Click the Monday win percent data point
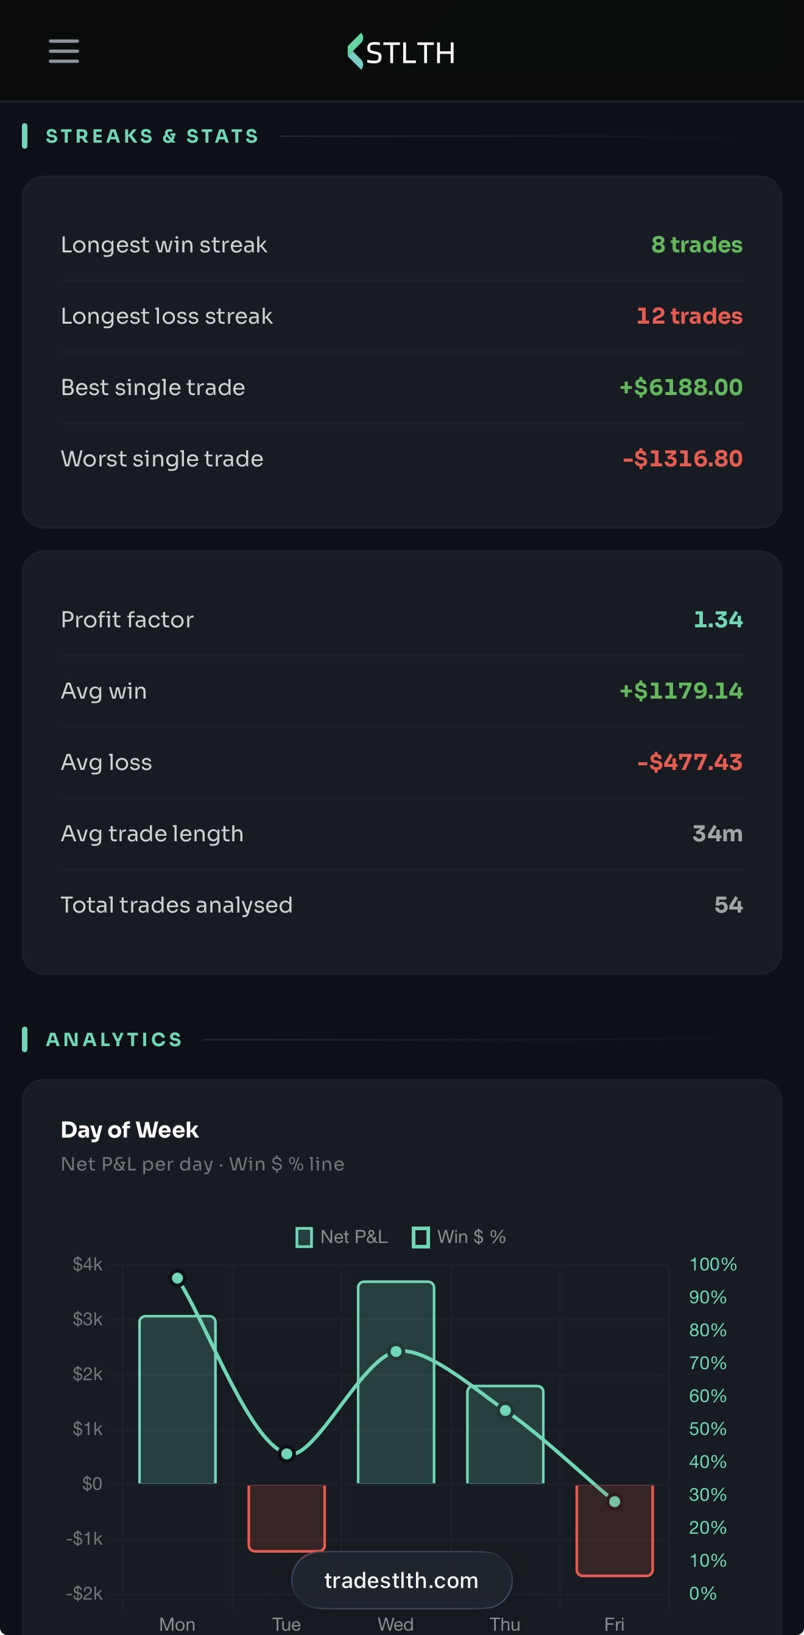 point(177,1278)
